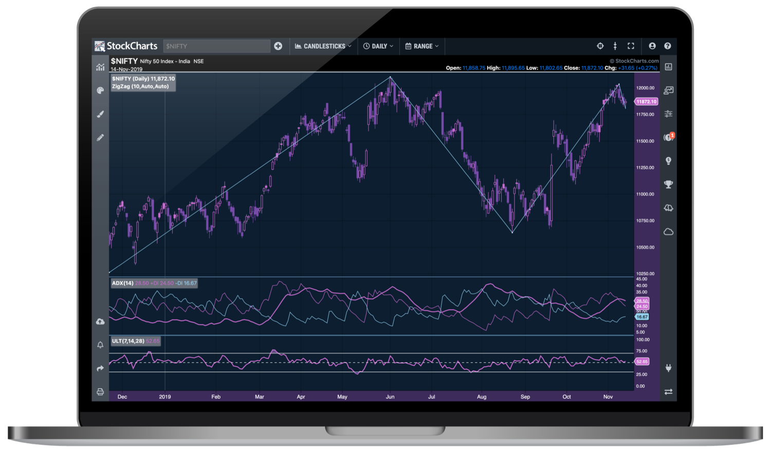
Task: Toggle the swap arrows at bottom right
Action: [668, 392]
